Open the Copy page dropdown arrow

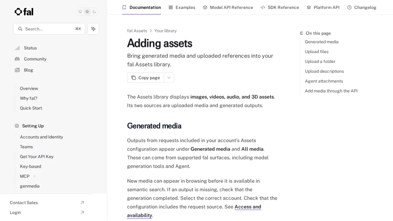click(x=169, y=78)
